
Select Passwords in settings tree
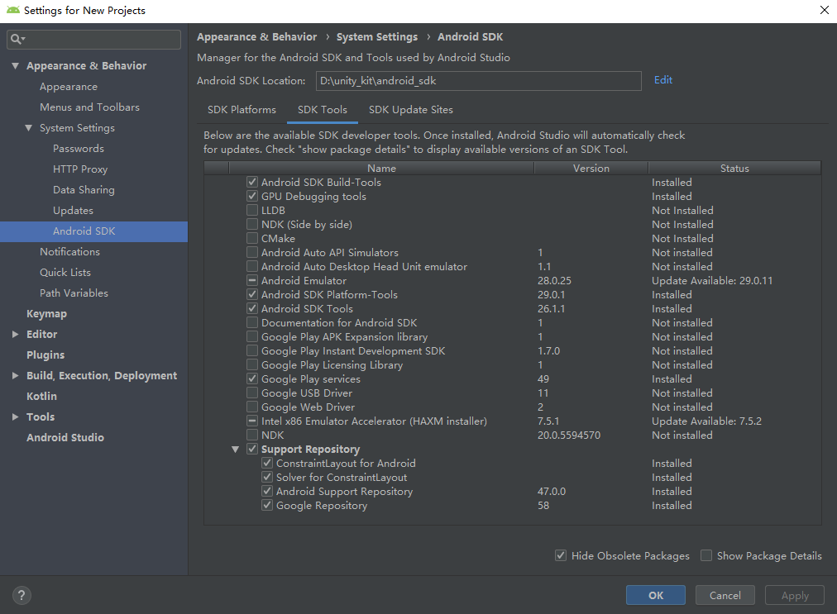tap(79, 148)
